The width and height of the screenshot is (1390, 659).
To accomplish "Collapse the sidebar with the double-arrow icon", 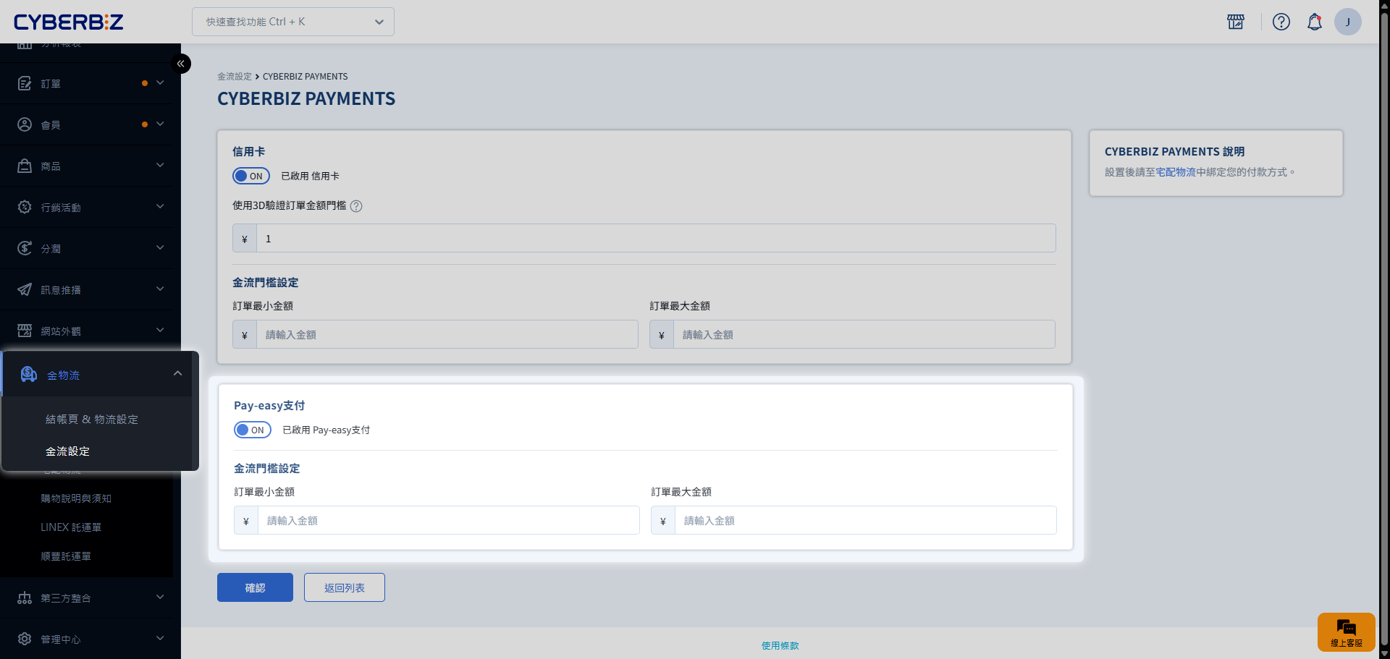I will pyautogui.click(x=181, y=64).
